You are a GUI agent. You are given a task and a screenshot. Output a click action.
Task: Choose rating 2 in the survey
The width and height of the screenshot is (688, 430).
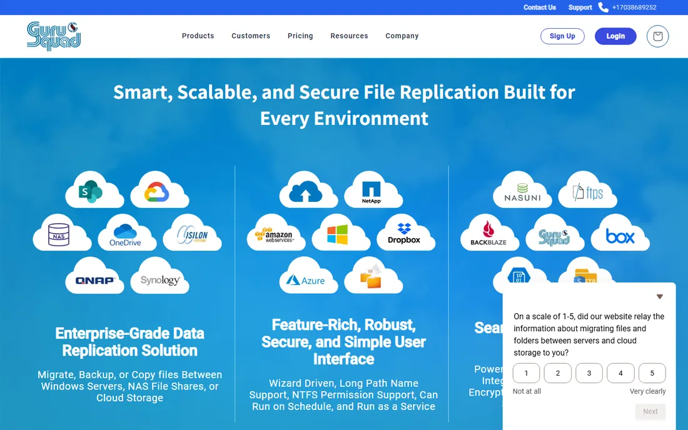[x=558, y=373]
